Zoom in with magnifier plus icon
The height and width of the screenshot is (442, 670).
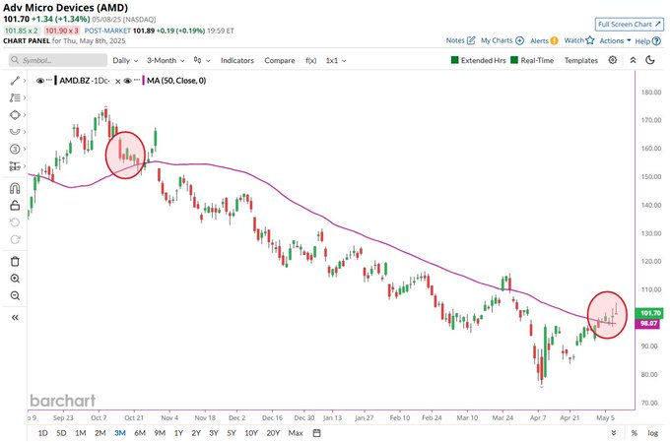[15, 279]
